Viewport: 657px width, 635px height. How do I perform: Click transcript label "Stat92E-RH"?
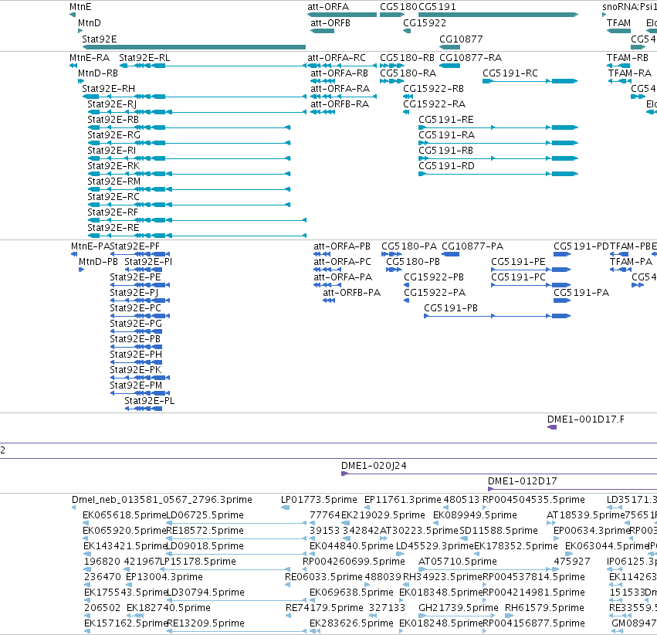point(109,89)
